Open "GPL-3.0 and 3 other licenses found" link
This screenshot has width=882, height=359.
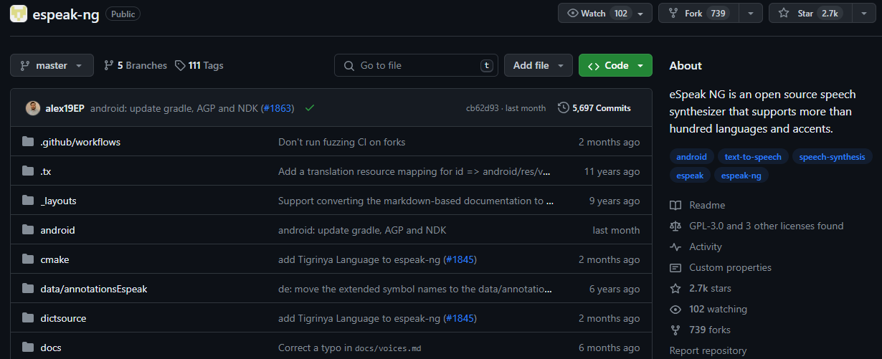(x=767, y=226)
